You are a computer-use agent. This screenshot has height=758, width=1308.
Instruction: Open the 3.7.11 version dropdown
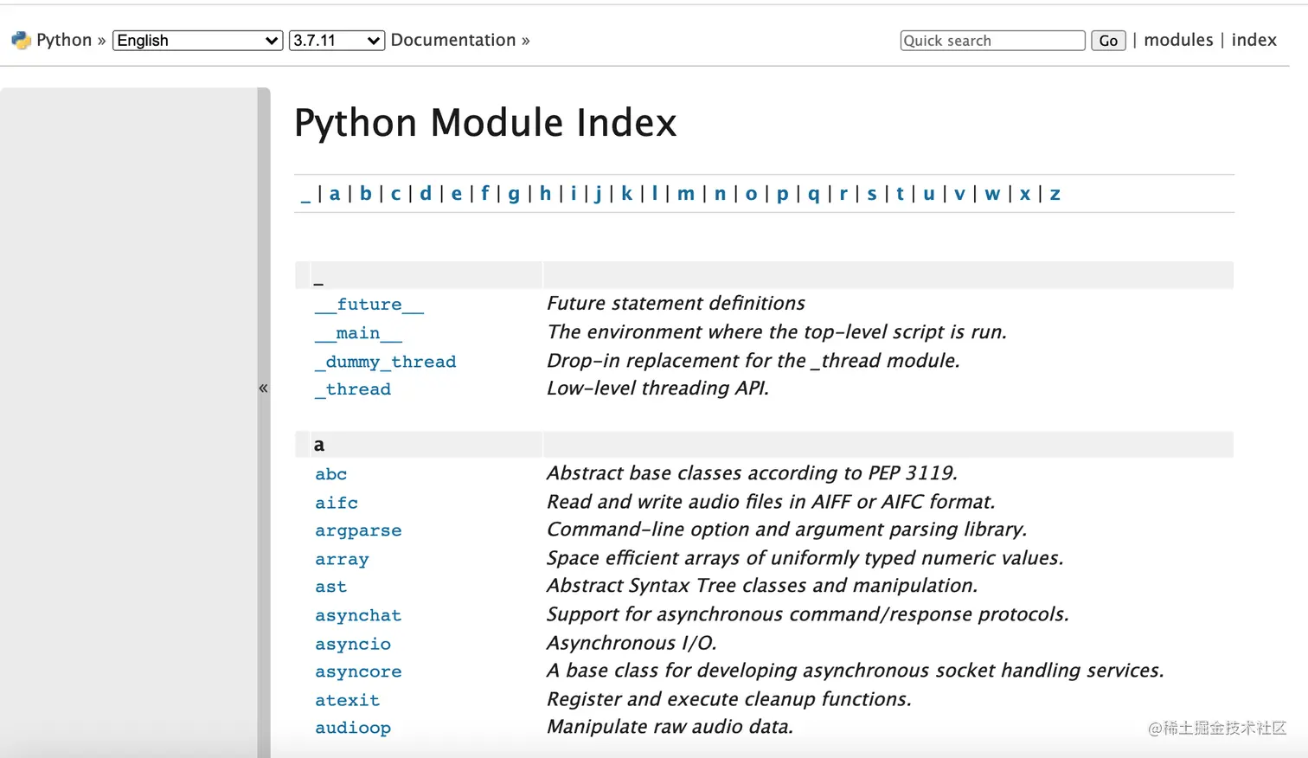coord(337,41)
